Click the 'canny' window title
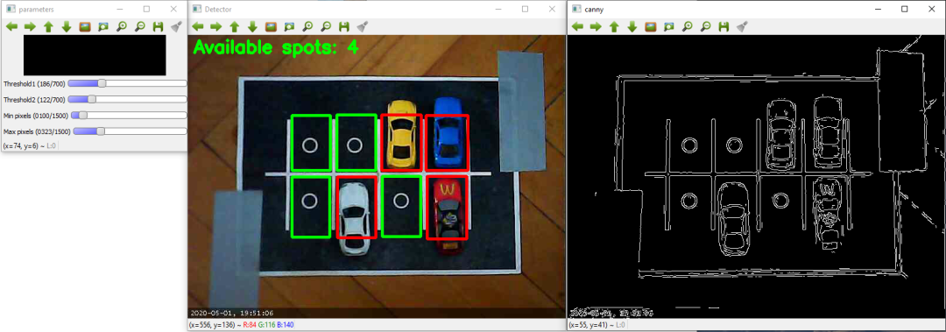This screenshot has width=946, height=332. (594, 9)
